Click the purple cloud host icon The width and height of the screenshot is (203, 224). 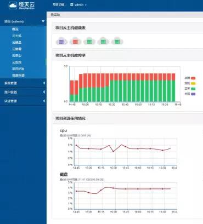pyautogui.click(x=61, y=41)
